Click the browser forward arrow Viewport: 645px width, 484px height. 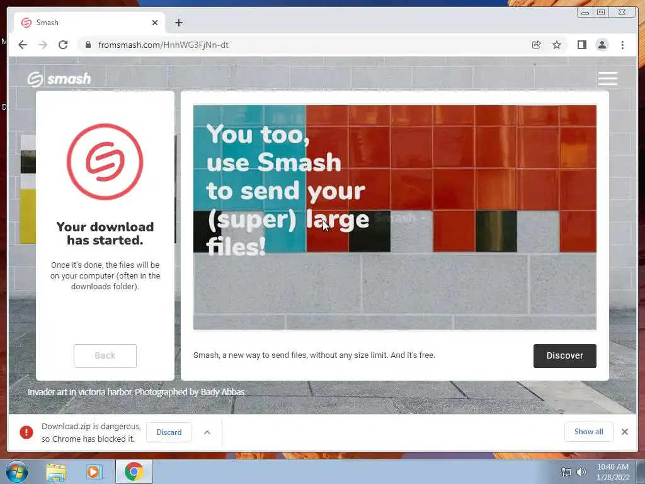43,45
